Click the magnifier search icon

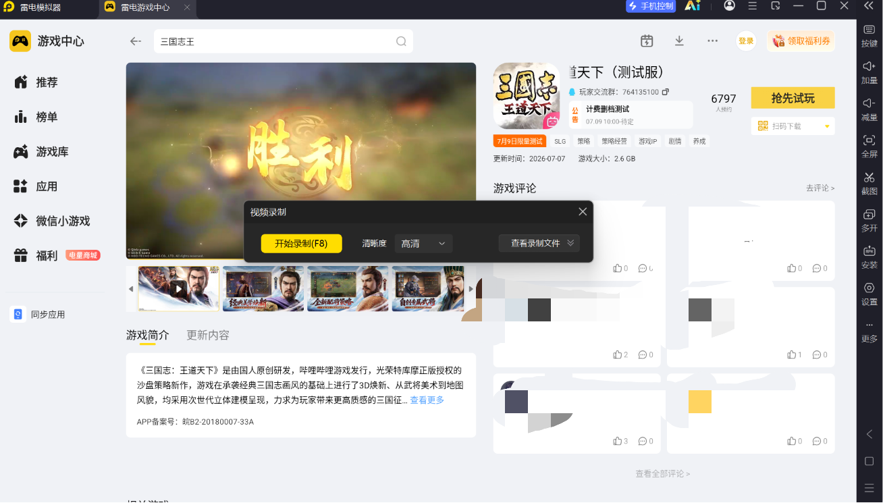coord(401,41)
